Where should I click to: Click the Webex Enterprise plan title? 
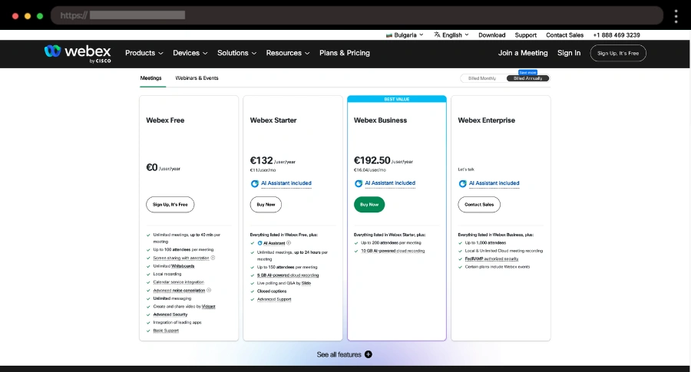coord(487,120)
